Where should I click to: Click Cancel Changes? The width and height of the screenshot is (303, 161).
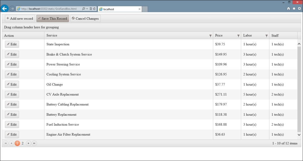point(85,18)
